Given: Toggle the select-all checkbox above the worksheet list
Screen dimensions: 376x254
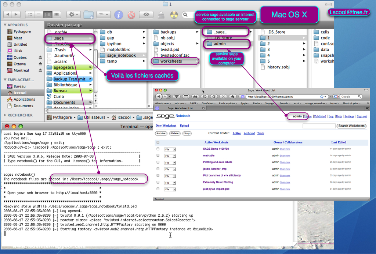Looking at the screenshot, I should [x=158, y=142].
